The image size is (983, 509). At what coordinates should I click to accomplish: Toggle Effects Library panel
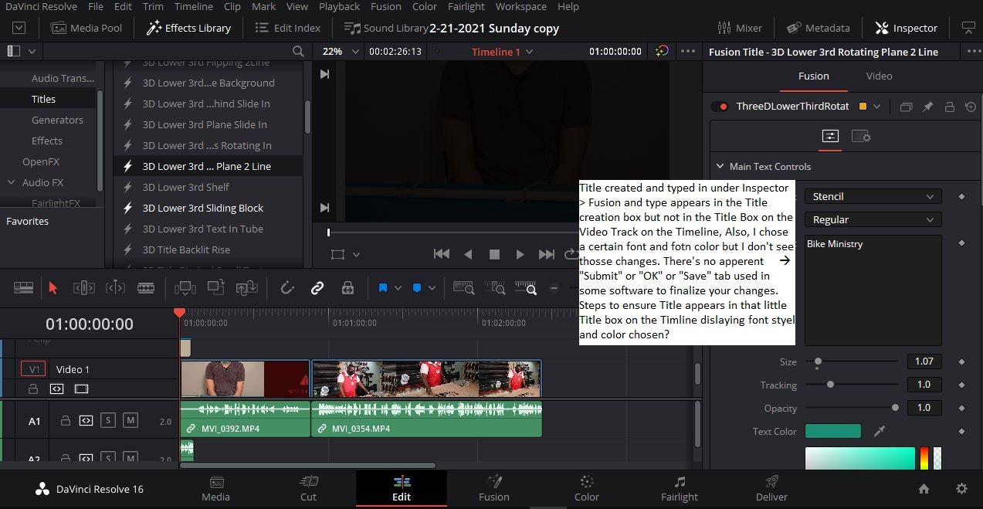pyautogui.click(x=188, y=28)
